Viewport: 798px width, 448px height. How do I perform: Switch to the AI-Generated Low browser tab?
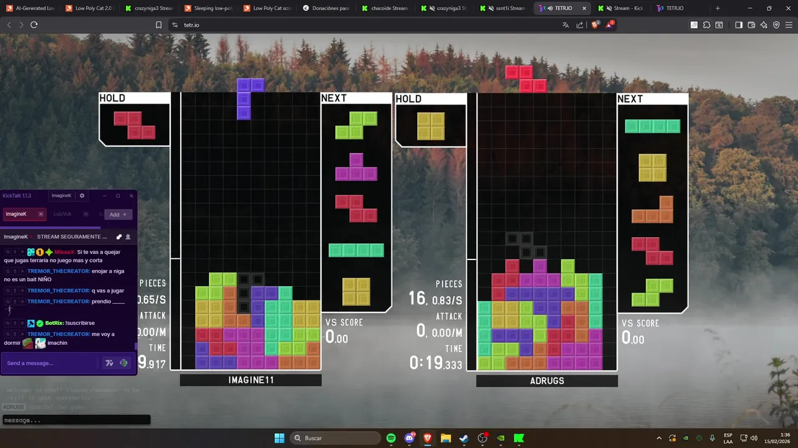31,8
